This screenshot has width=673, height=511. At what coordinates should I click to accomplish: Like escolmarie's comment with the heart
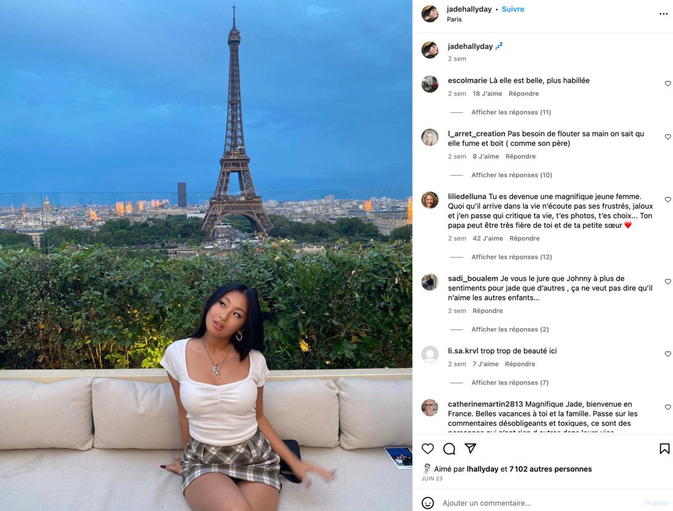pyautogui.click(x=667, y=84)
